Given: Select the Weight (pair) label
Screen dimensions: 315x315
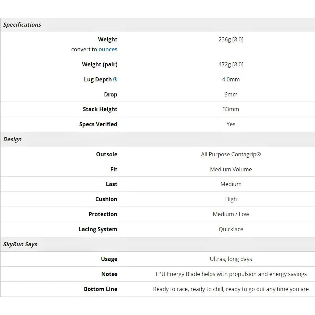Looking at the screenshot, I should [x=100, y=65].
